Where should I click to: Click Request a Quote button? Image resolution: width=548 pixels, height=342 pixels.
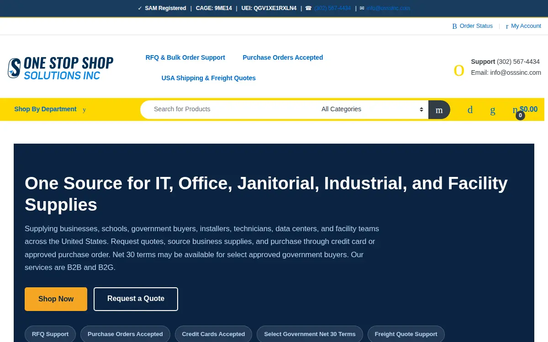click(x=136, y=299)
